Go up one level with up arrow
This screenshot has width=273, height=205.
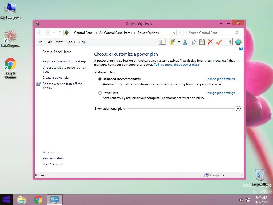[x=60, y=33]
